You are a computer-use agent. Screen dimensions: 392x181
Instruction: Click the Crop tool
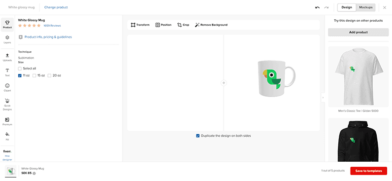pyautogui.click(x=183, y=25)
